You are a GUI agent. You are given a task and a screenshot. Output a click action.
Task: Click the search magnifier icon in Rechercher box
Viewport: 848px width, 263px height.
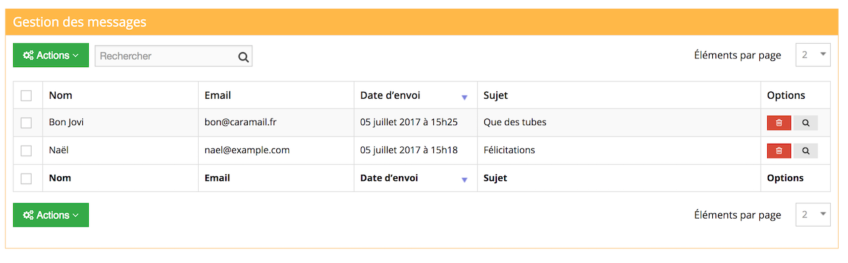[243, 57]
